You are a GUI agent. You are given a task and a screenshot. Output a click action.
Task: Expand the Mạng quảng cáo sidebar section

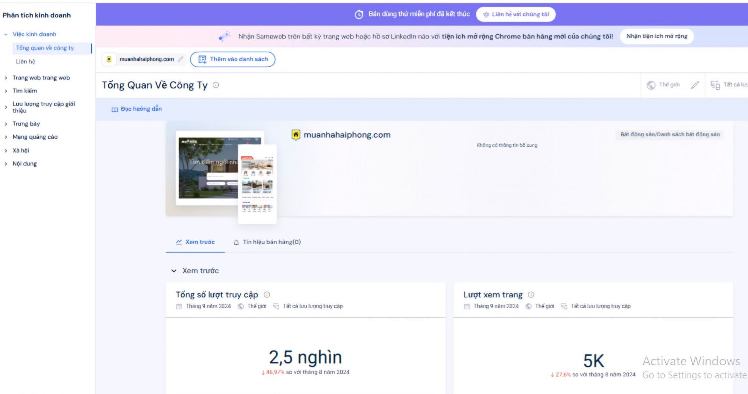pyautogui.click(x=6, y=137)
